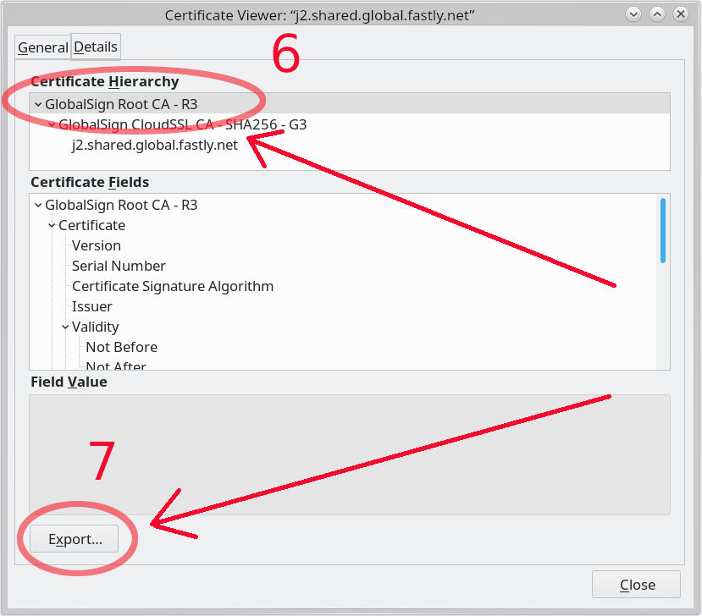Screen dimensions: 702x616
Task: Click inside the Field Value box
Action: (349, 454)
